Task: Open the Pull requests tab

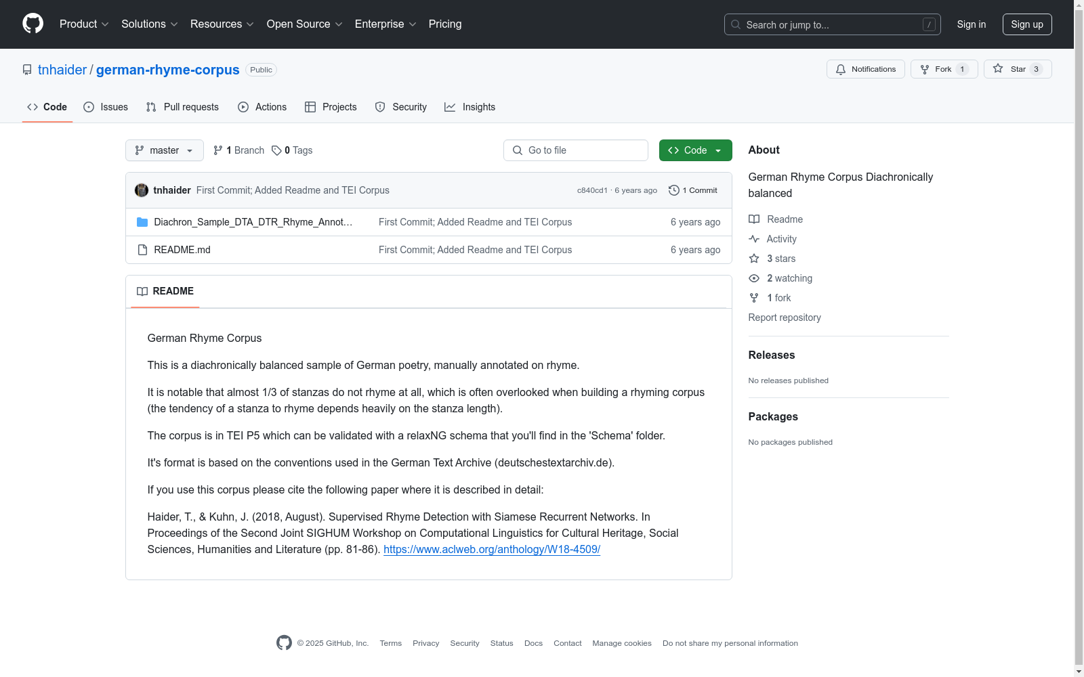Action: [182, 107]
